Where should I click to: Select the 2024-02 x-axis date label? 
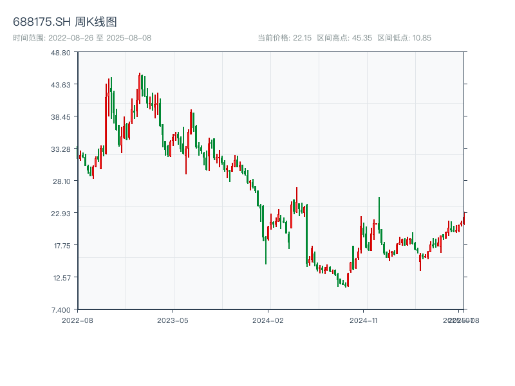[x=268, y=320]
